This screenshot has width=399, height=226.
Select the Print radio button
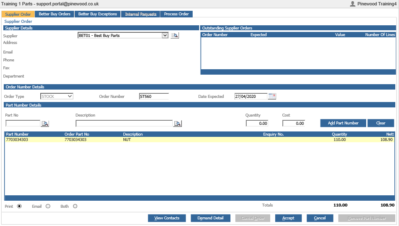point(20,206)
